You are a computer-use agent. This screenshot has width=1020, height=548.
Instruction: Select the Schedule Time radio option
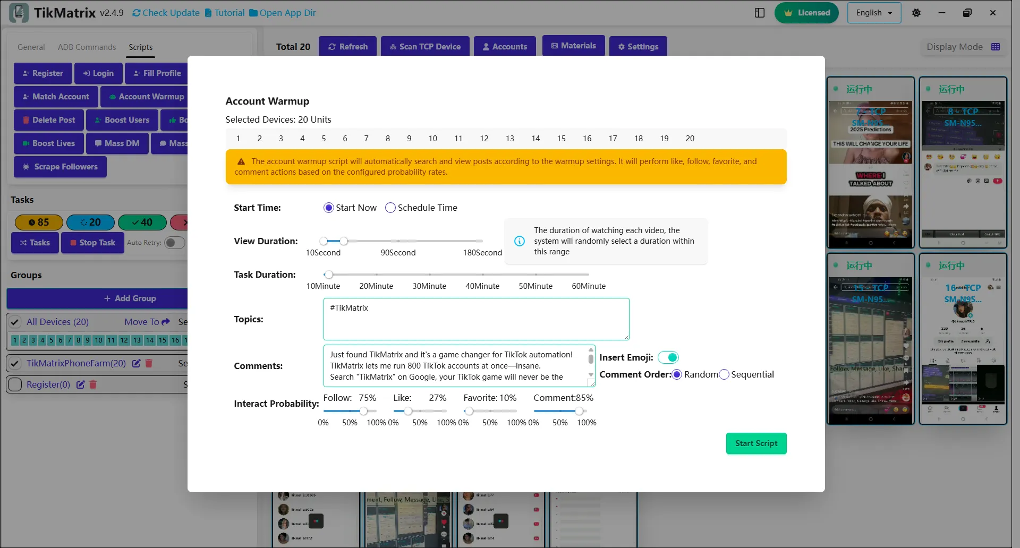(390, 208)
